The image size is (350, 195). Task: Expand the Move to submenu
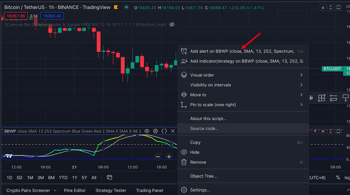coord(301,95)
